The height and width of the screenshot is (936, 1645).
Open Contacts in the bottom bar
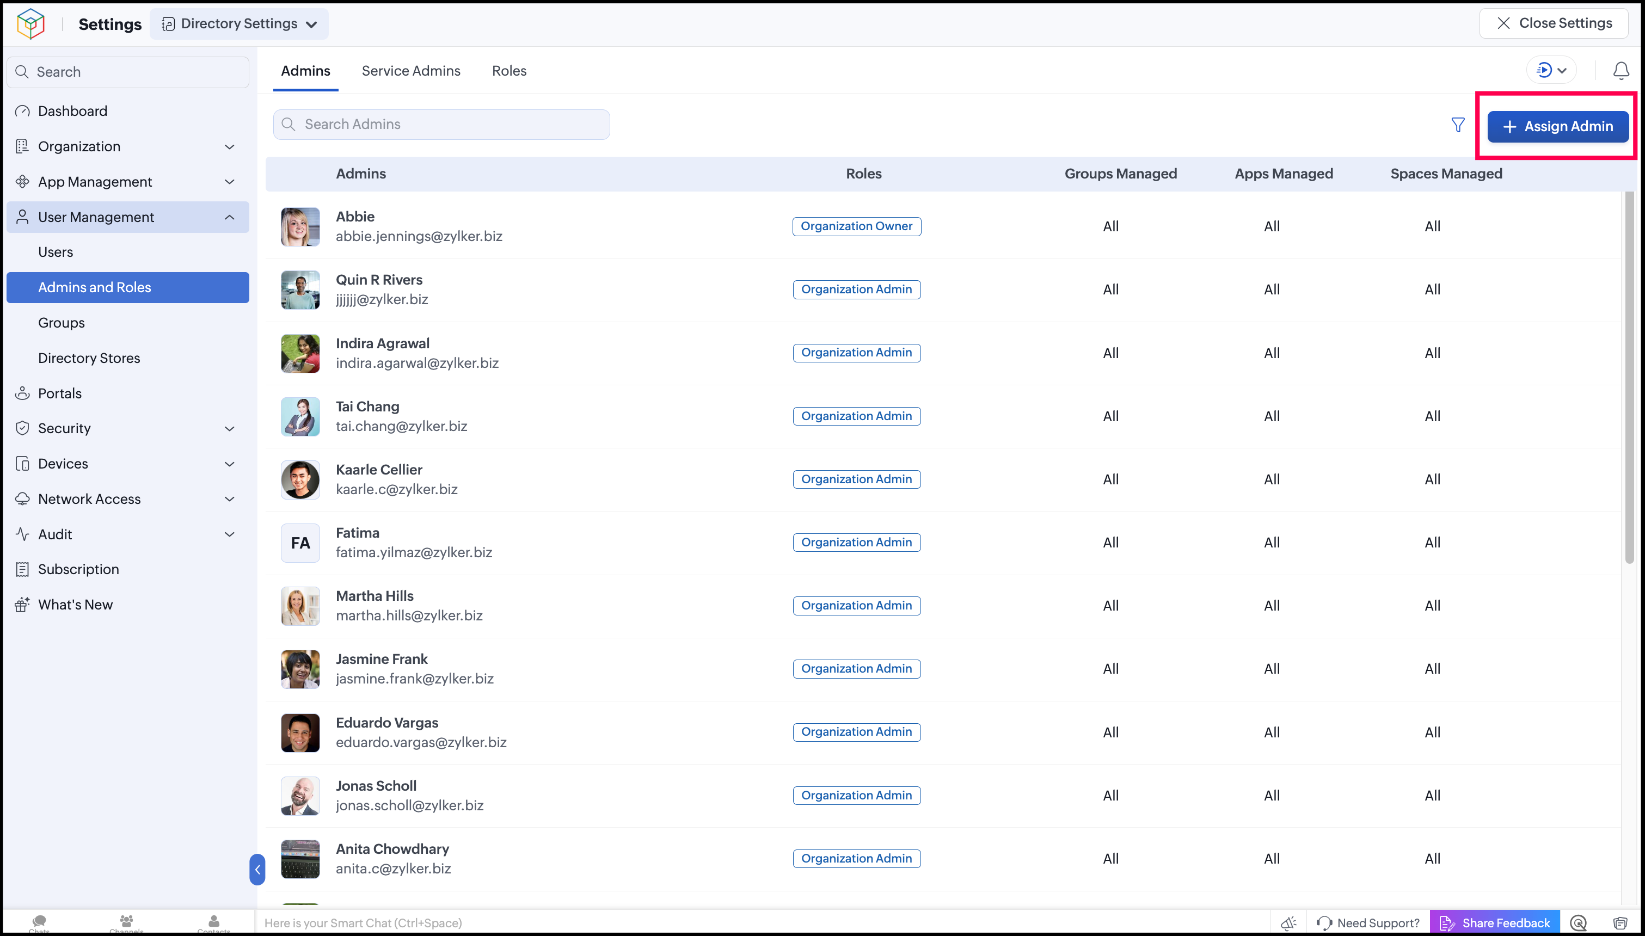click(214, 924)
